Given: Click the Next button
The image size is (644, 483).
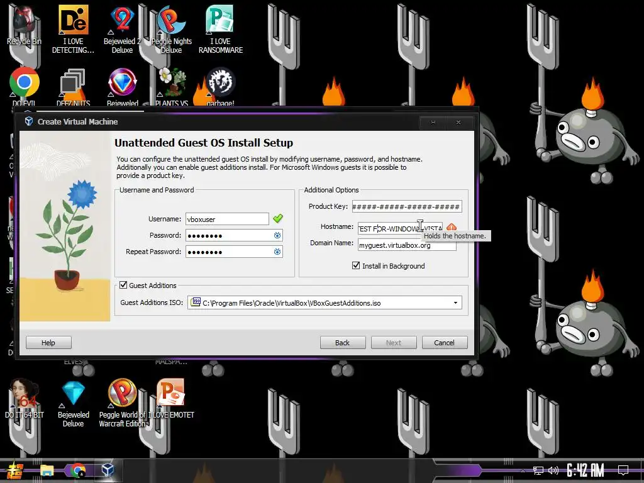Looking at the screenshot, I should 394,343.
